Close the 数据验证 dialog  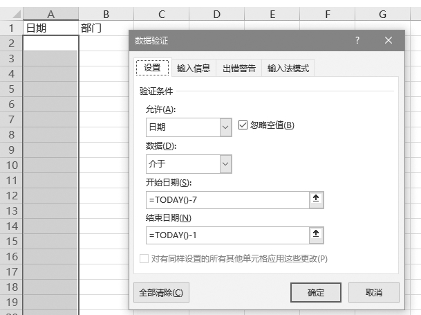pyautogui.click(x=389, y=40)
